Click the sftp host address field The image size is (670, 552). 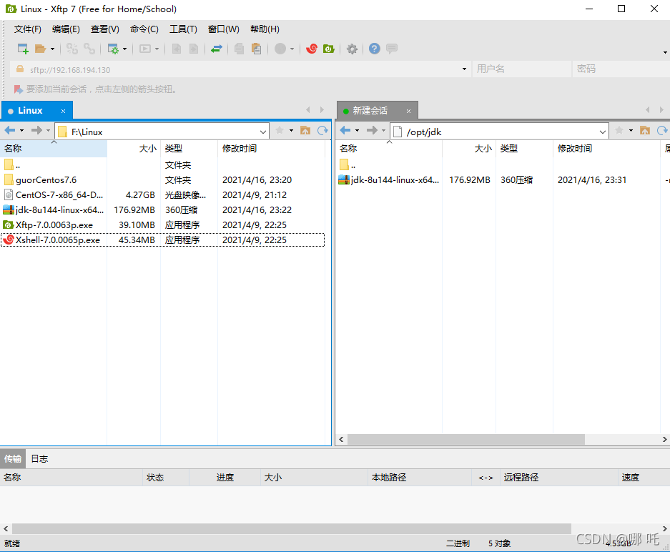click(x=240, y=69)
